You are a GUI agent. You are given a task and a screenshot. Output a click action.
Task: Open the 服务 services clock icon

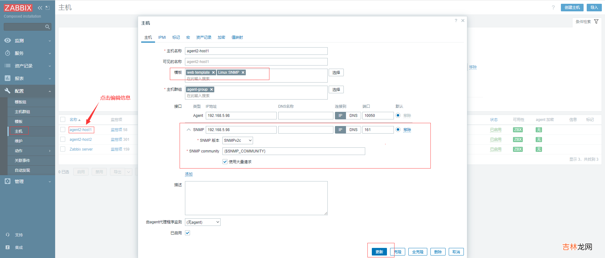tap(8, 53)
